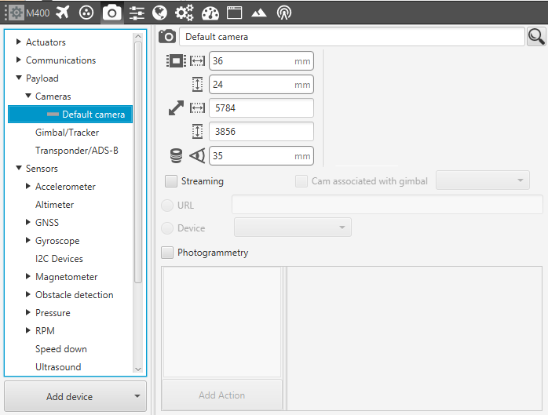Open the airplane vehicle tab icon
The height and width of the screenshot is (415, 548).
coord(63,13)
